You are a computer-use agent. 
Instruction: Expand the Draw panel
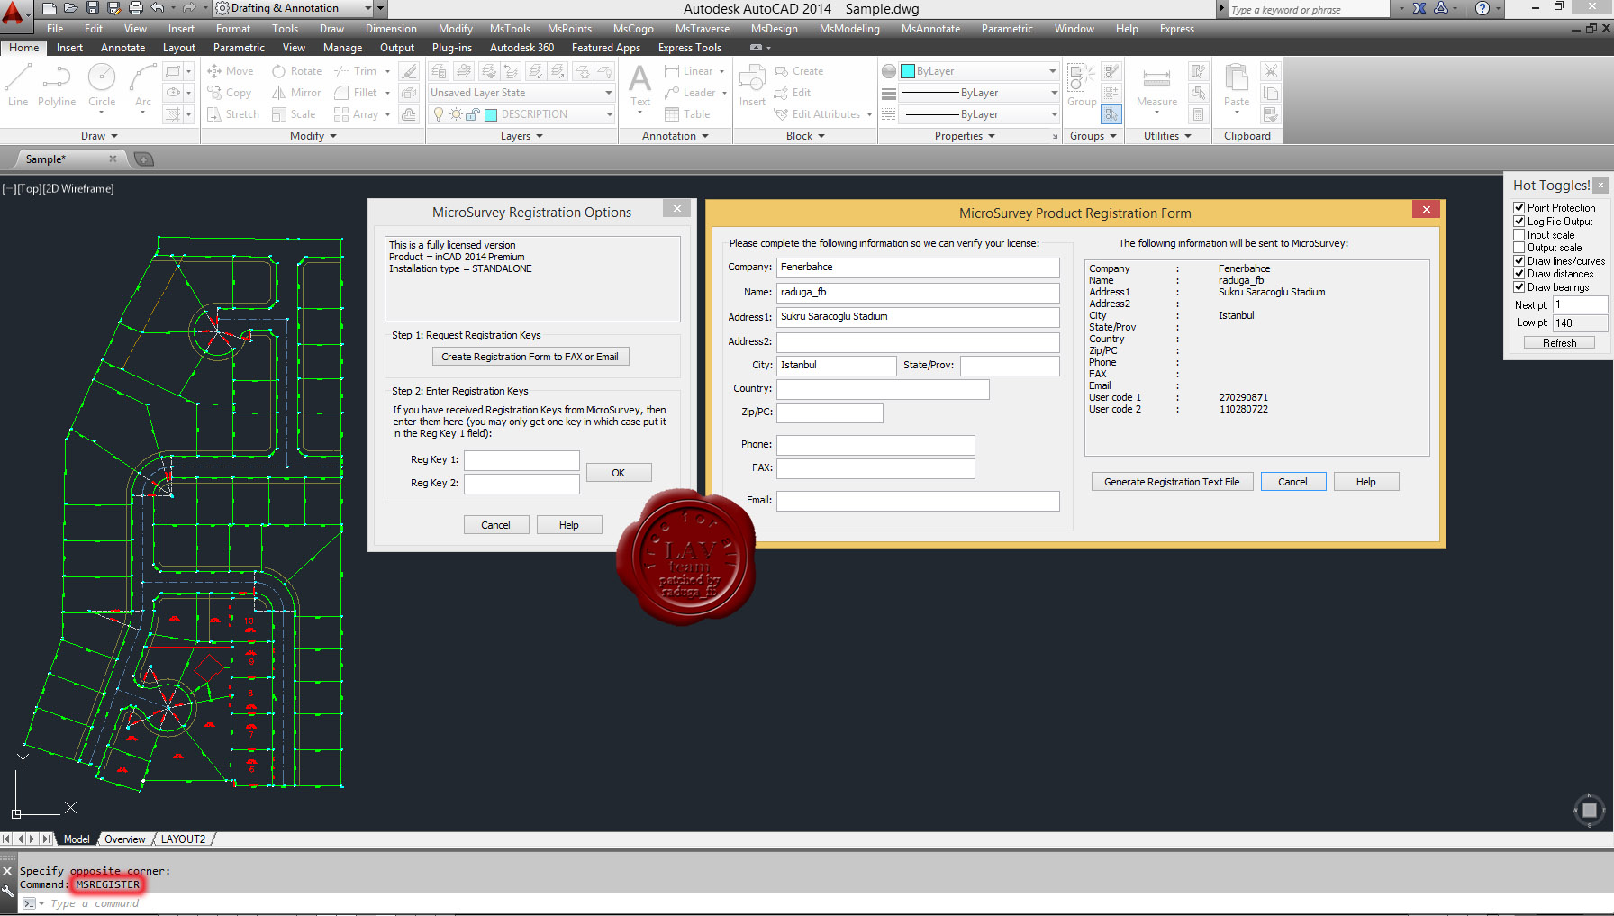pos(99,136)
